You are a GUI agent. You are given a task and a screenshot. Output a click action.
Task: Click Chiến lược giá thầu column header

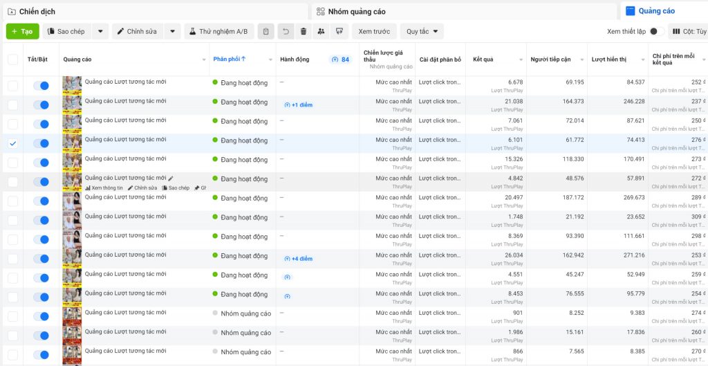(x=383, y=56)
